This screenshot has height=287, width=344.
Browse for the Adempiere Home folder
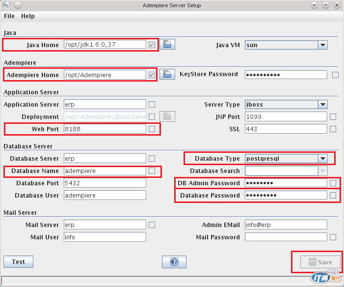click(x=167, y=74)
